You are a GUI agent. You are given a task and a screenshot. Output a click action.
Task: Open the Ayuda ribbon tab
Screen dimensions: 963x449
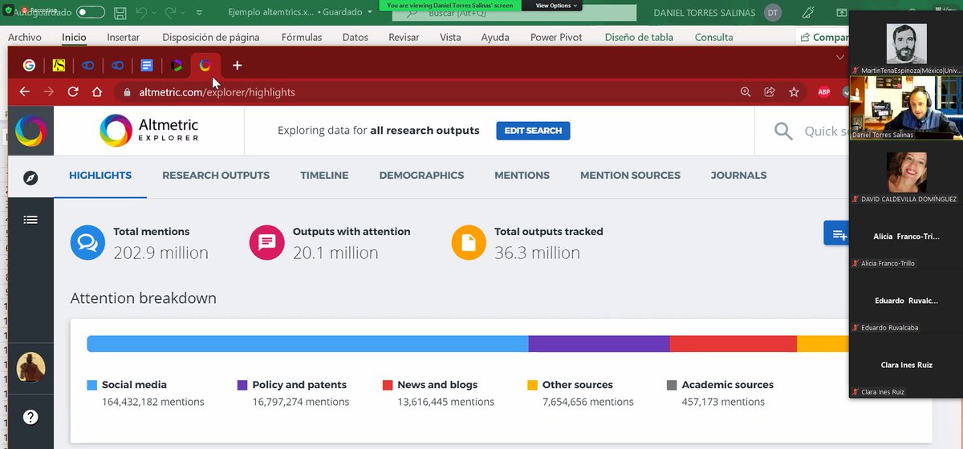coord(495,37)
